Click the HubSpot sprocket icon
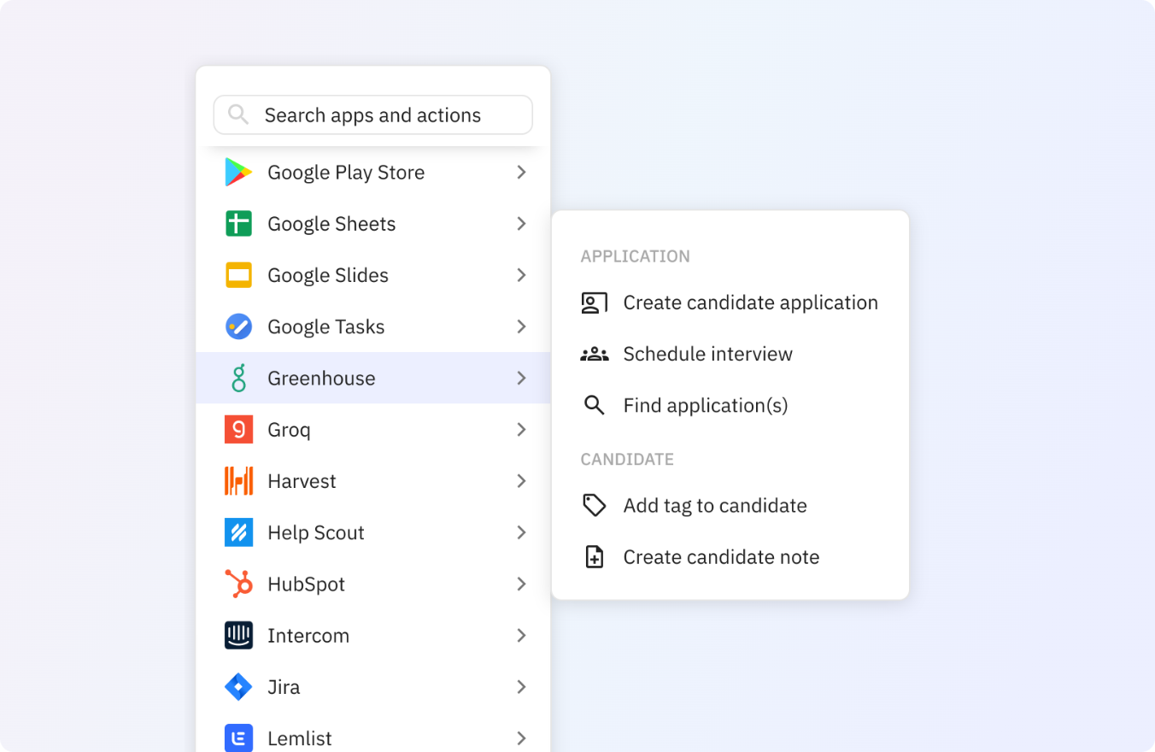 tap(238, 584)
